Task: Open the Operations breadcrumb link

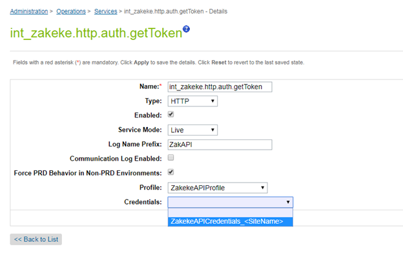Action: tap(71, 12)
